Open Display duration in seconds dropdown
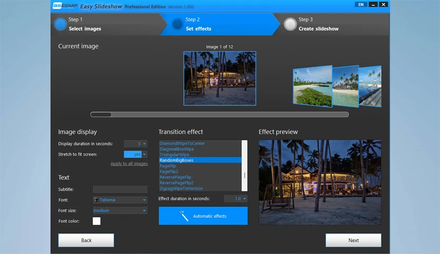The width and height of the screenshot is (440, 254). pyautogui.click(x=135, y=144)
